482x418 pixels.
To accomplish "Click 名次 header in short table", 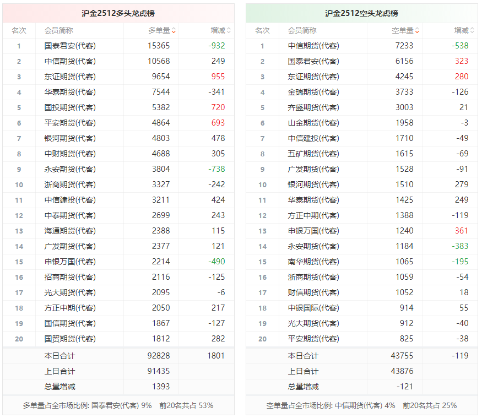I will click(x=263, y=30).
